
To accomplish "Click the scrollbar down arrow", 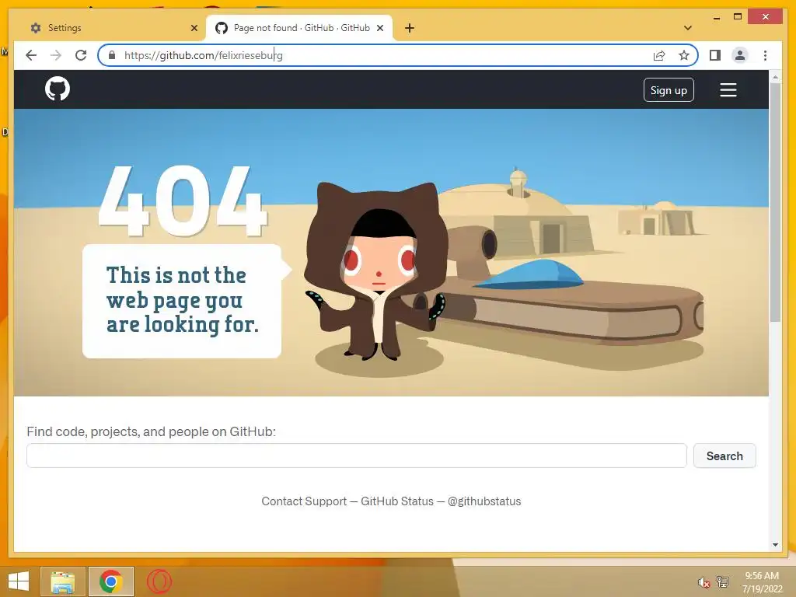I will (775, 545).
